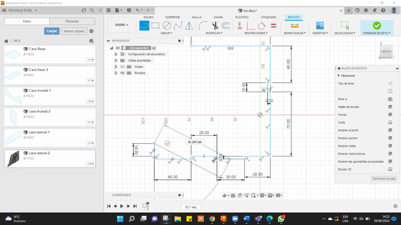401x225 pixels.
Task: Click the Look At icon in sketch palette
Action: 390,99
